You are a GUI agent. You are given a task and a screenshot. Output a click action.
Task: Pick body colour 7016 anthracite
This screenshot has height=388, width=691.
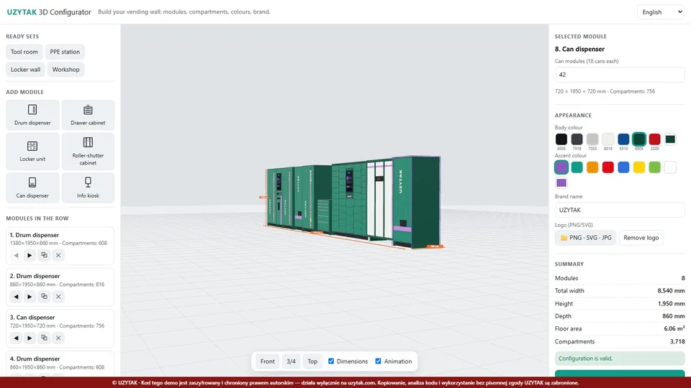pyautogui.click(x=577, y=139)
